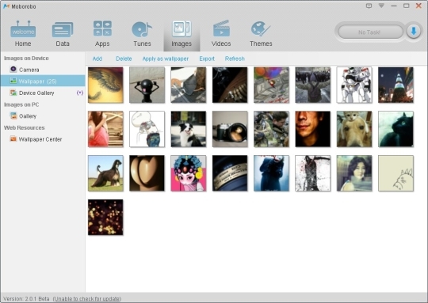428x303 pixels.
Task: Open the Themes section
Action: pyautogui.click(x=261, y=33)
